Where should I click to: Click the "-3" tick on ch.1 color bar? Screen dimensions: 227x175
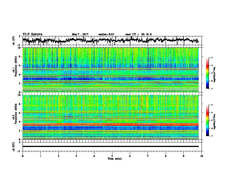tap(211, 57)
